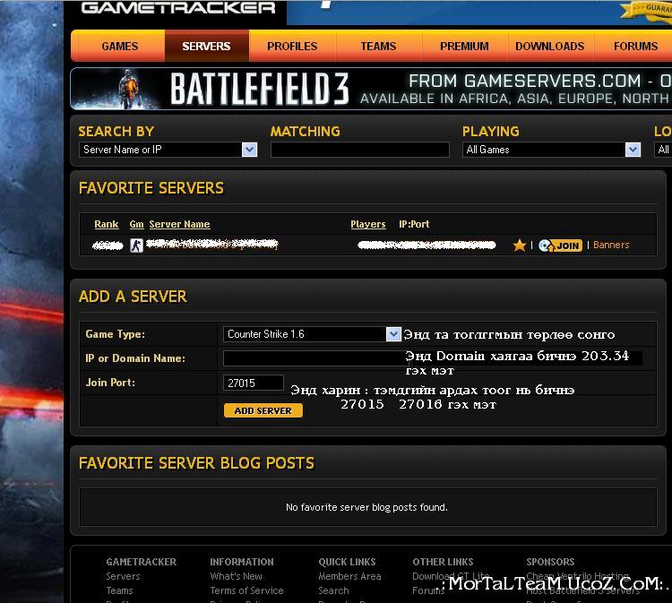Expand the Playing All Games dropdown

551,150
